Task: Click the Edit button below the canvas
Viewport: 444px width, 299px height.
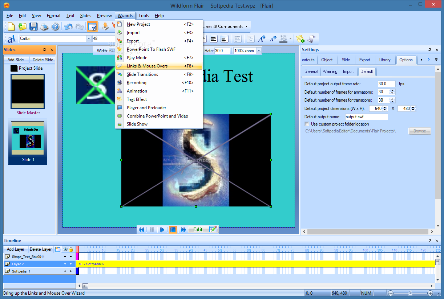Action: pos(203,229)
